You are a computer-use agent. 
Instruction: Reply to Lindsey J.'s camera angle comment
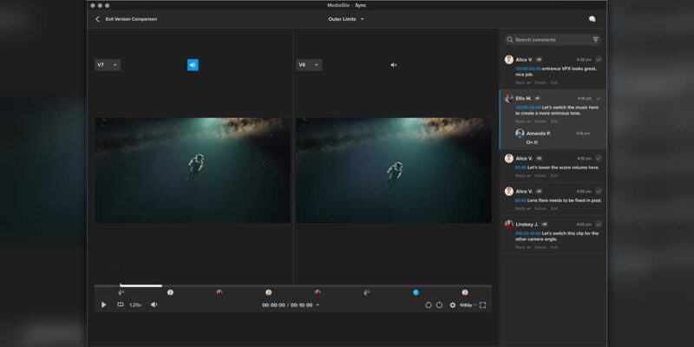click(x=523, y=247)
